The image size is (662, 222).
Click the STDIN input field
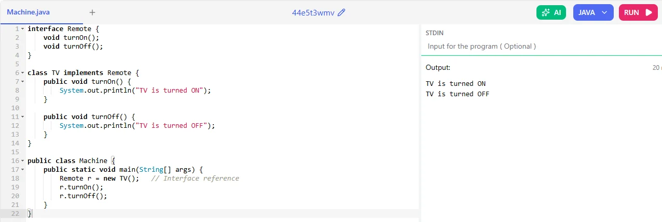tap(543, 46)
